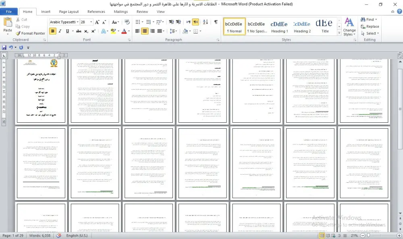This screenshot has height=239, width=403.
Task: Click the word count in status bar
Action: 39,235
